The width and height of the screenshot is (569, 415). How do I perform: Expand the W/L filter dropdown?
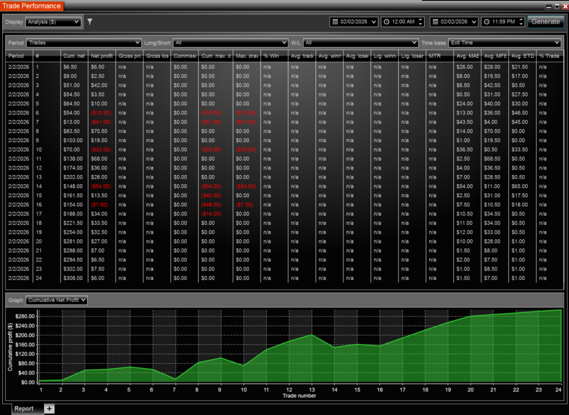(x=361, y=42)
